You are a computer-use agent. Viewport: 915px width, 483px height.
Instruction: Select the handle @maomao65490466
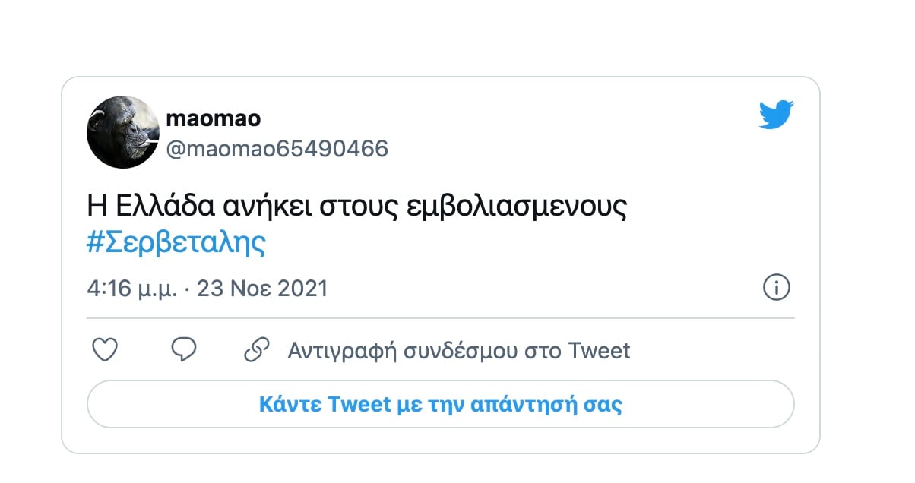tap(277, 149)
